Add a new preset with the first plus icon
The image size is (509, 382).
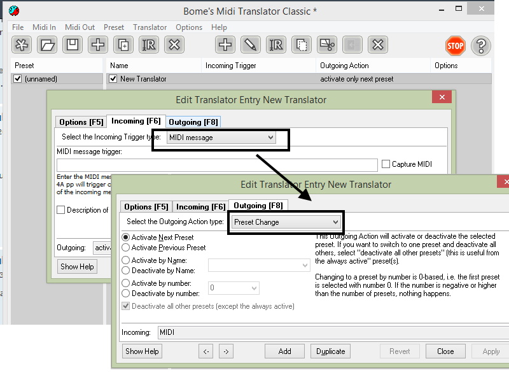coord(98,45)
